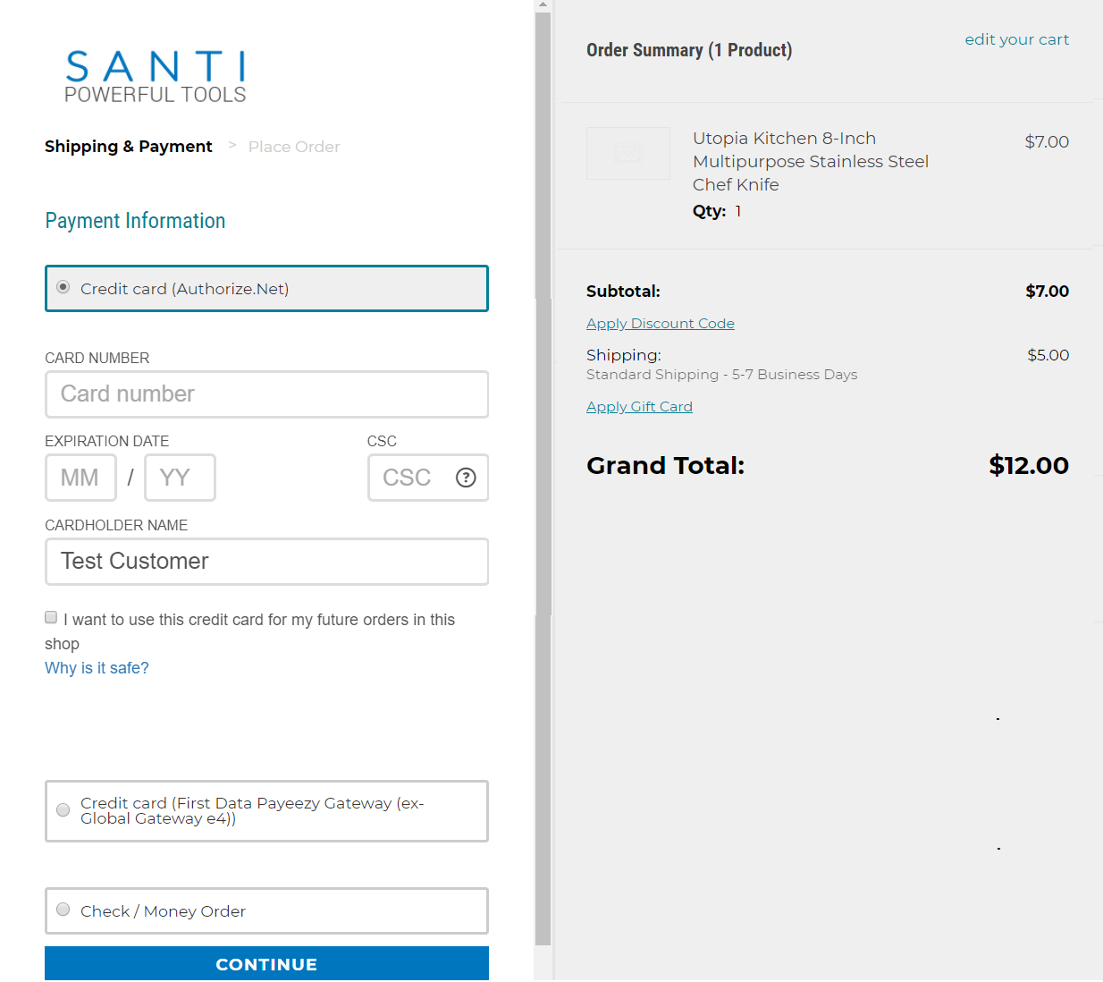Click the Card number input field
This screenshot has width=1103, height=982.
(266, 394)
